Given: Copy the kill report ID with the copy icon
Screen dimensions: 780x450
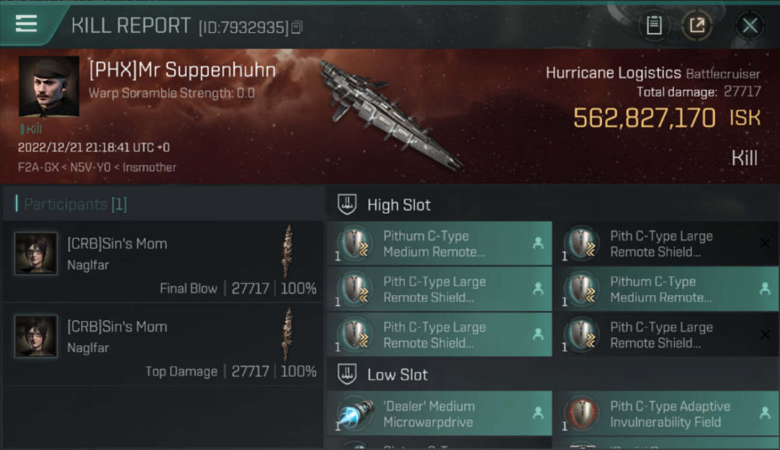Looking at the screenshot, I should click(x=297, y=28).
